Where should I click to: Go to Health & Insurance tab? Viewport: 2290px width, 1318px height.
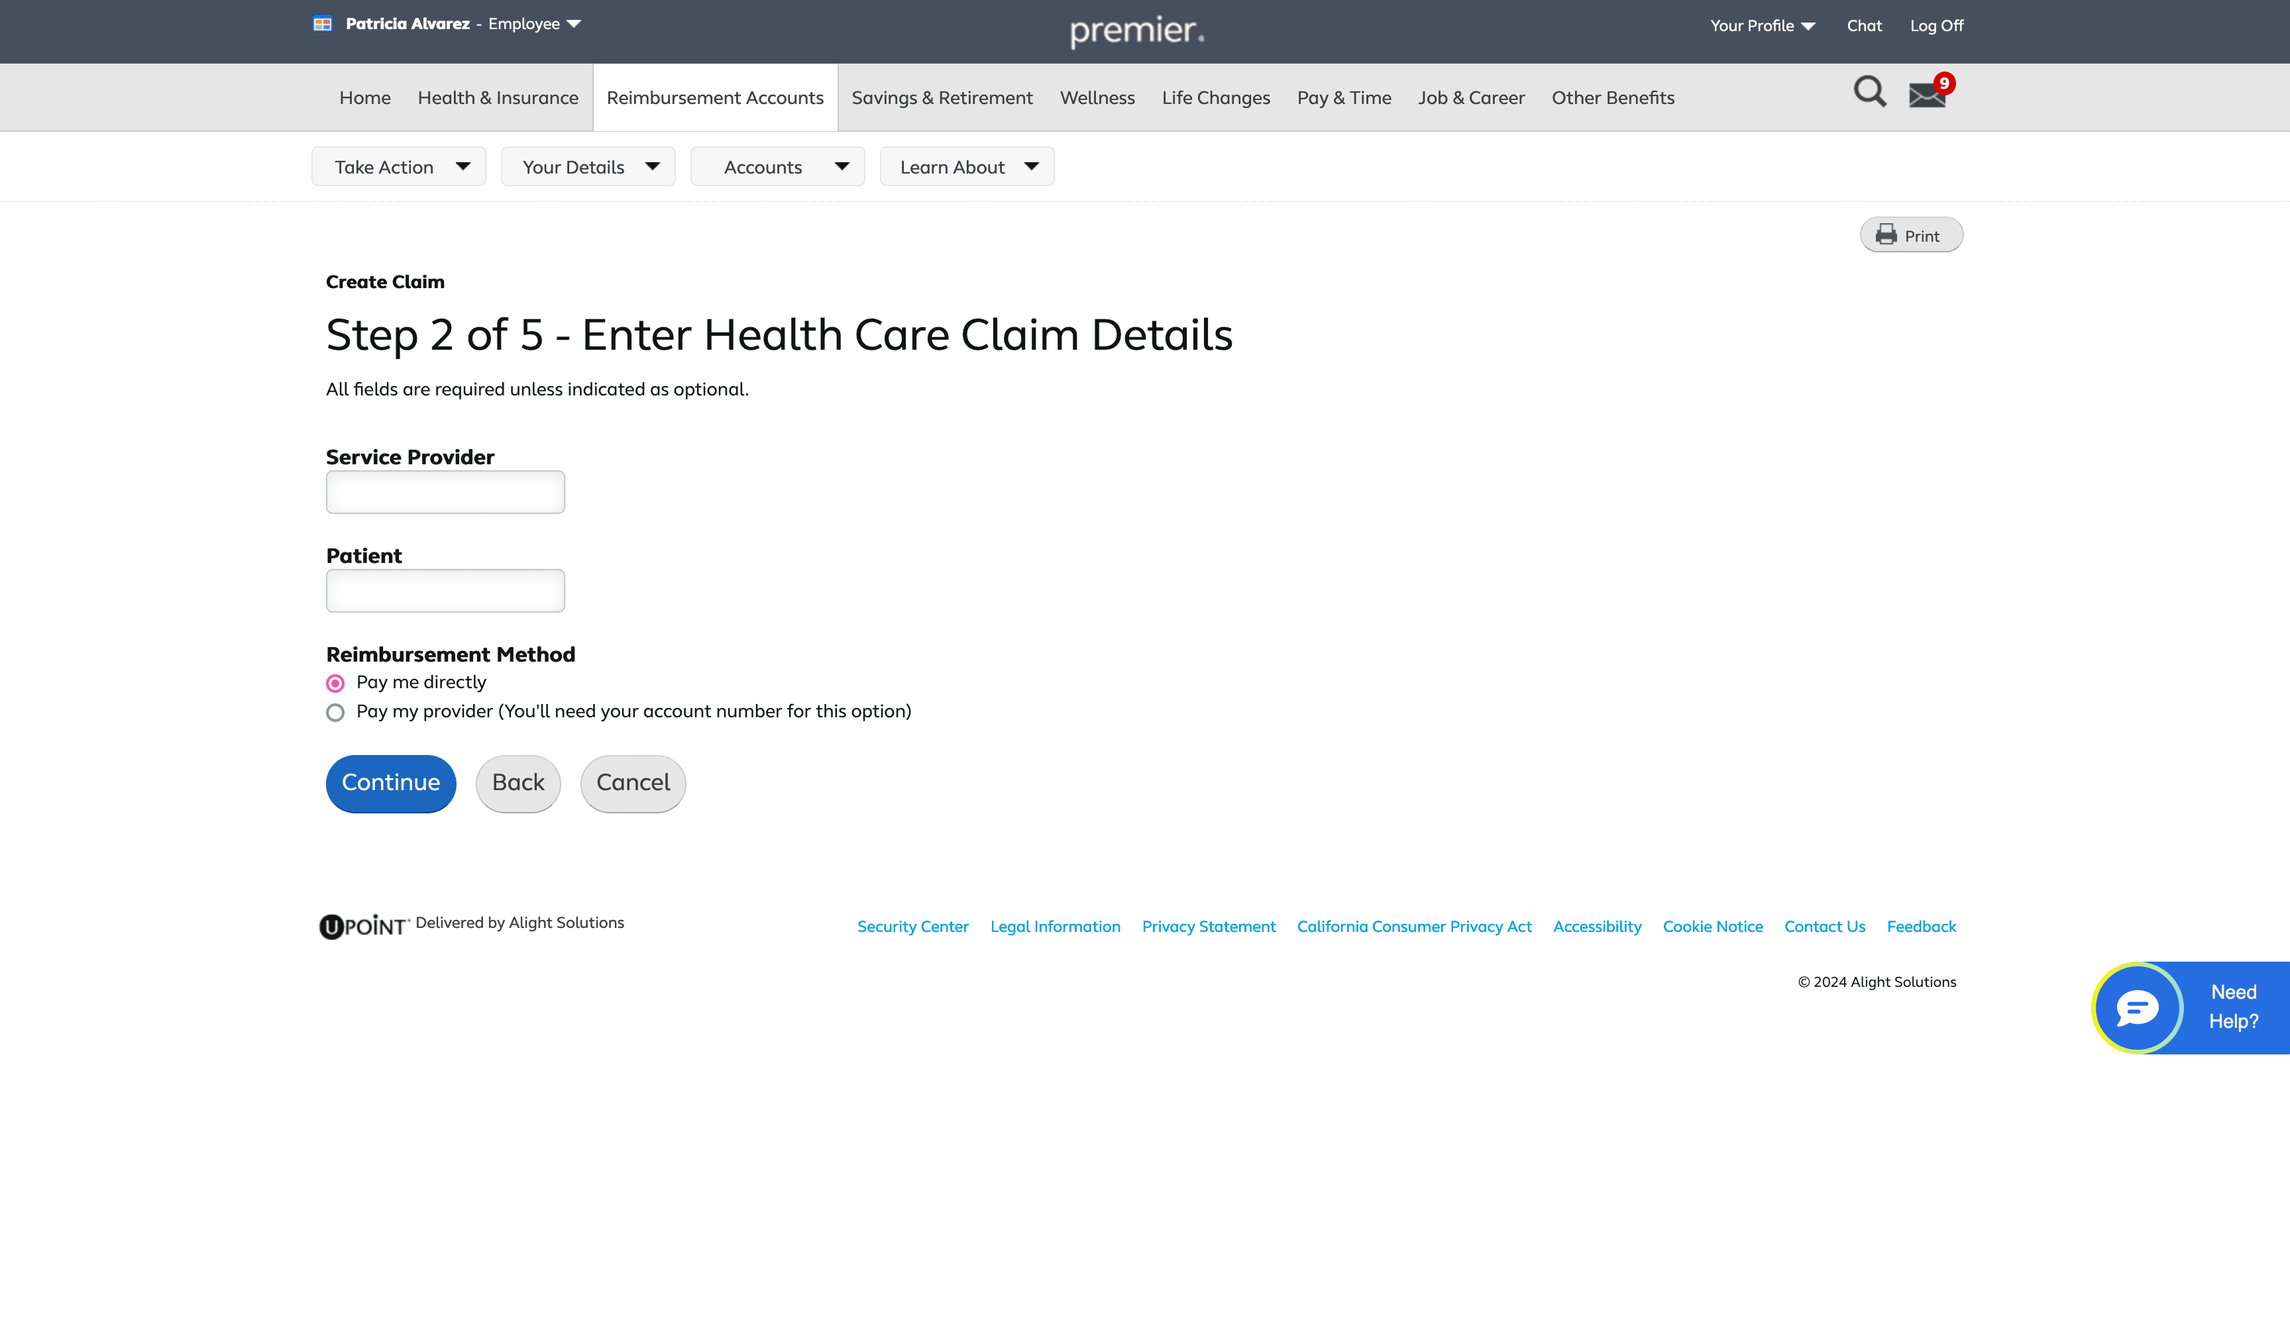498,98
